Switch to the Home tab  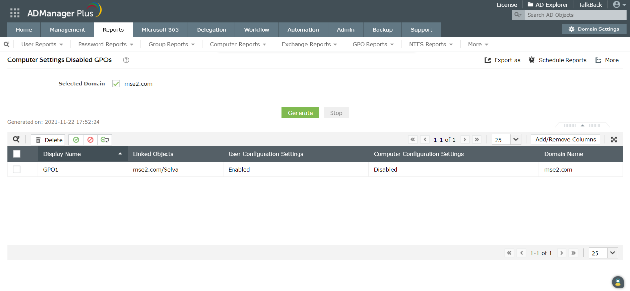(x=24, y=29)
